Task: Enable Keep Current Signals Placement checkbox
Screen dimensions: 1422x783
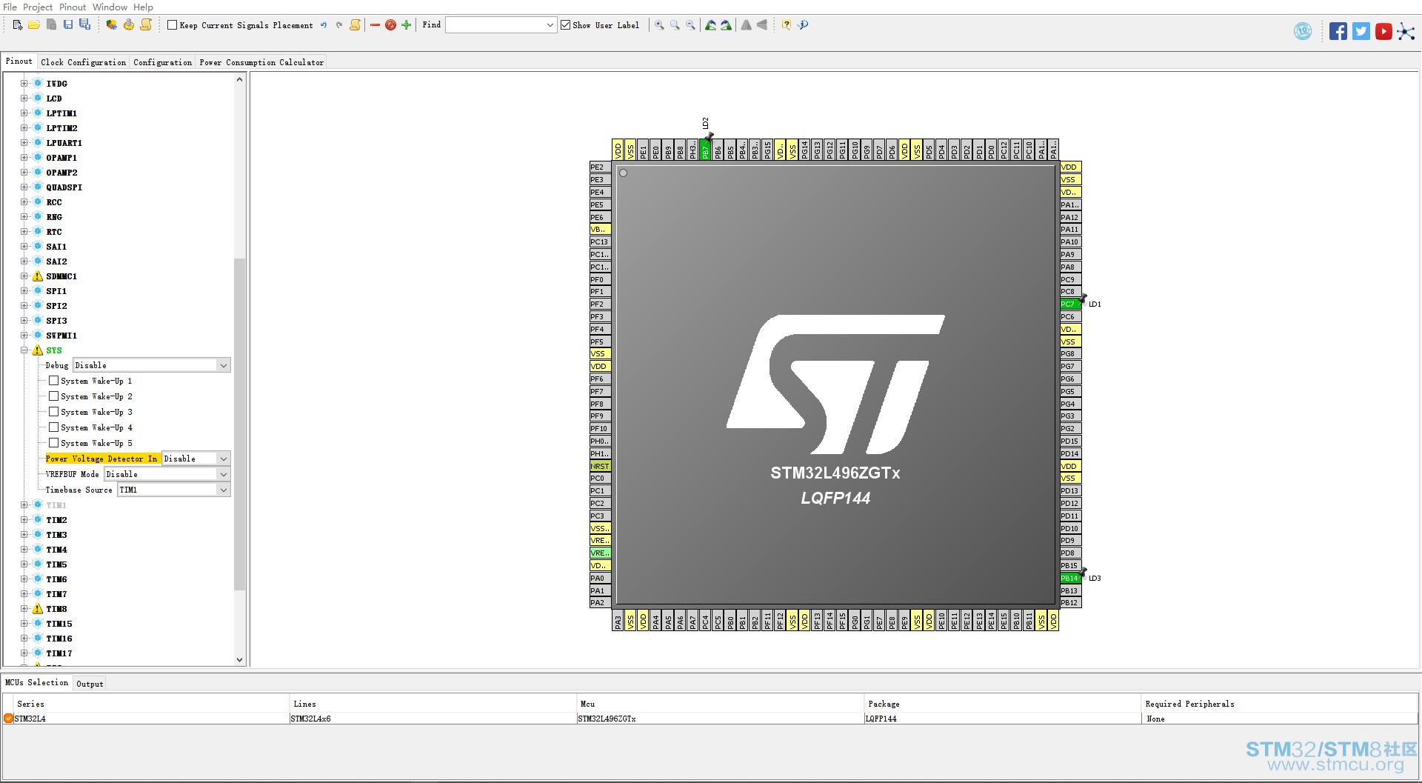Action: click(173, 25)
